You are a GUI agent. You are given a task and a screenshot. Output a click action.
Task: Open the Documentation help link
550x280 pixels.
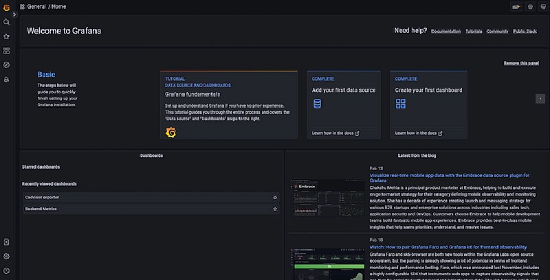pyautogui.click(x=445, y=31)
